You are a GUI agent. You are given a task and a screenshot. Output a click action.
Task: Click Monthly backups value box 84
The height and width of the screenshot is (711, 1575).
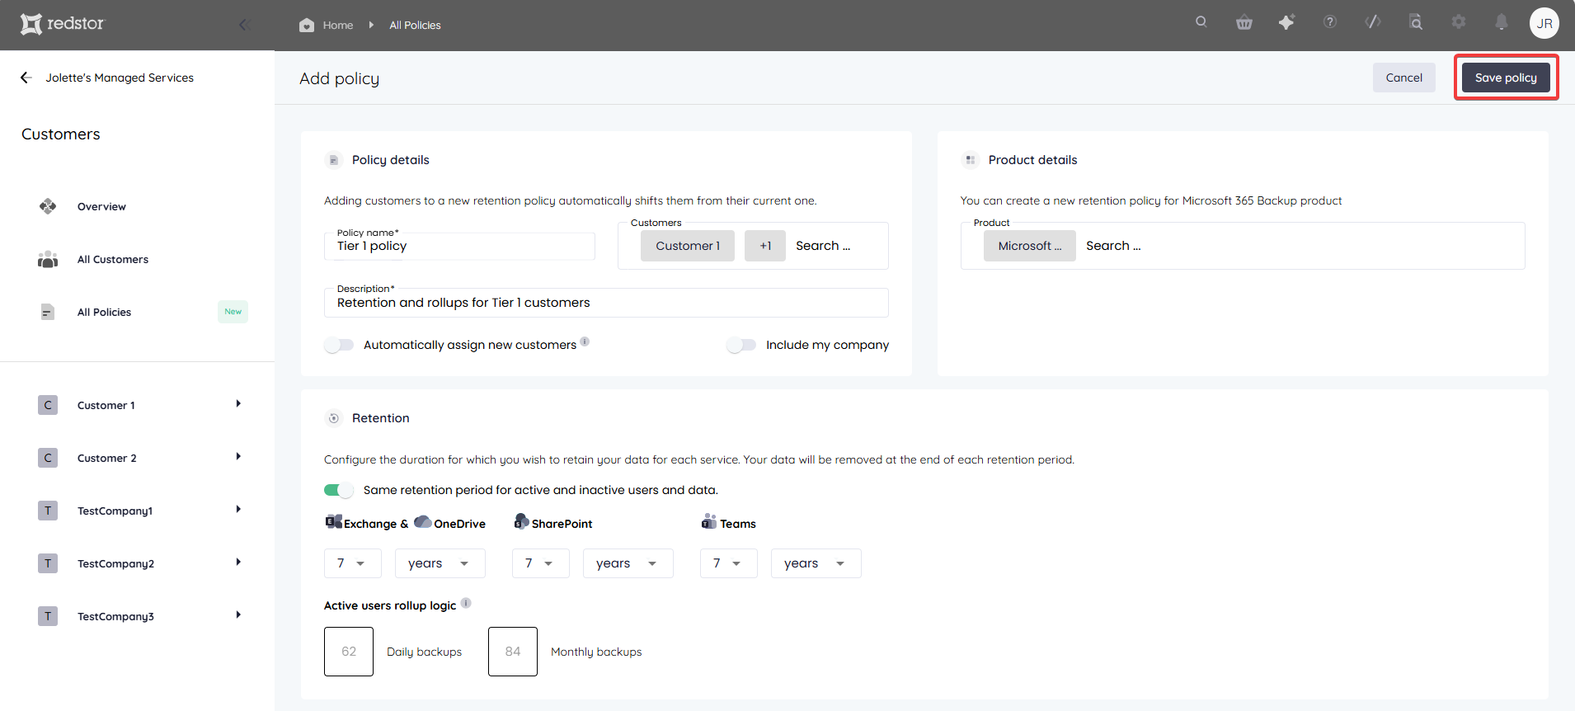pos(513,652)
